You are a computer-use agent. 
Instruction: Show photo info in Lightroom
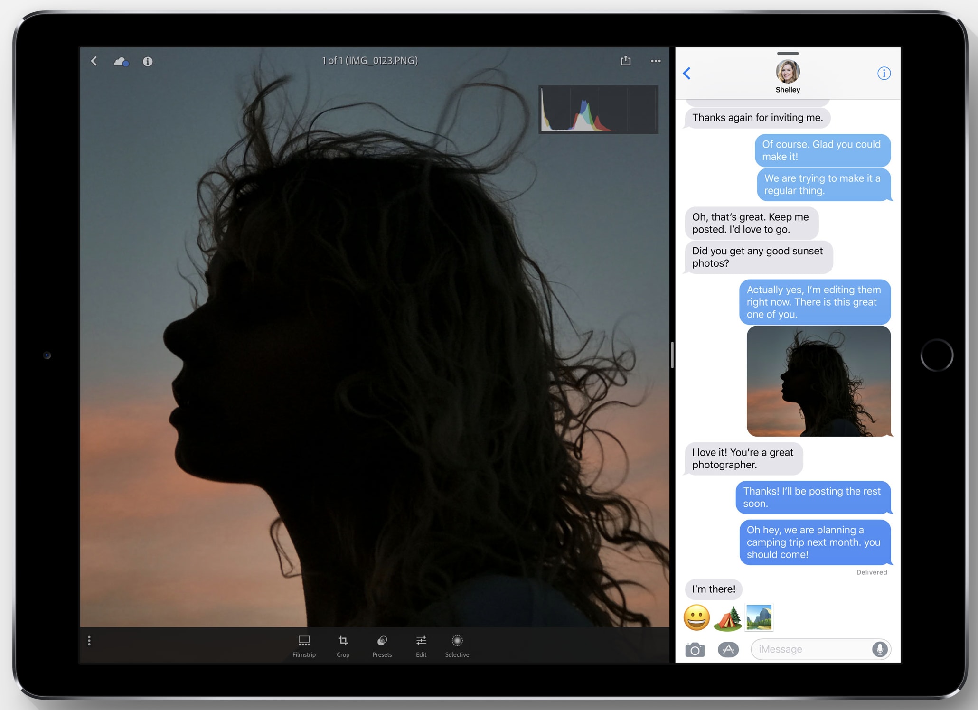point(148,62)
